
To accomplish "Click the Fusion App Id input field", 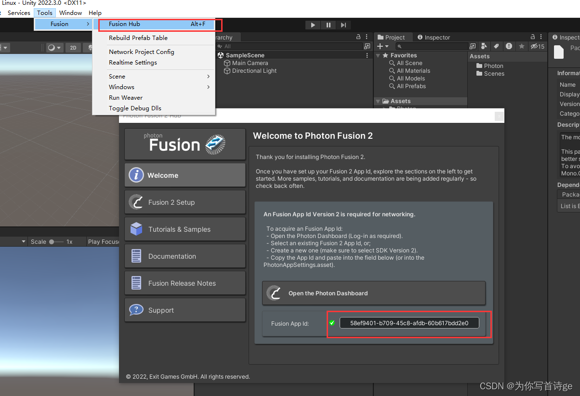I will [x=409, y=323].
